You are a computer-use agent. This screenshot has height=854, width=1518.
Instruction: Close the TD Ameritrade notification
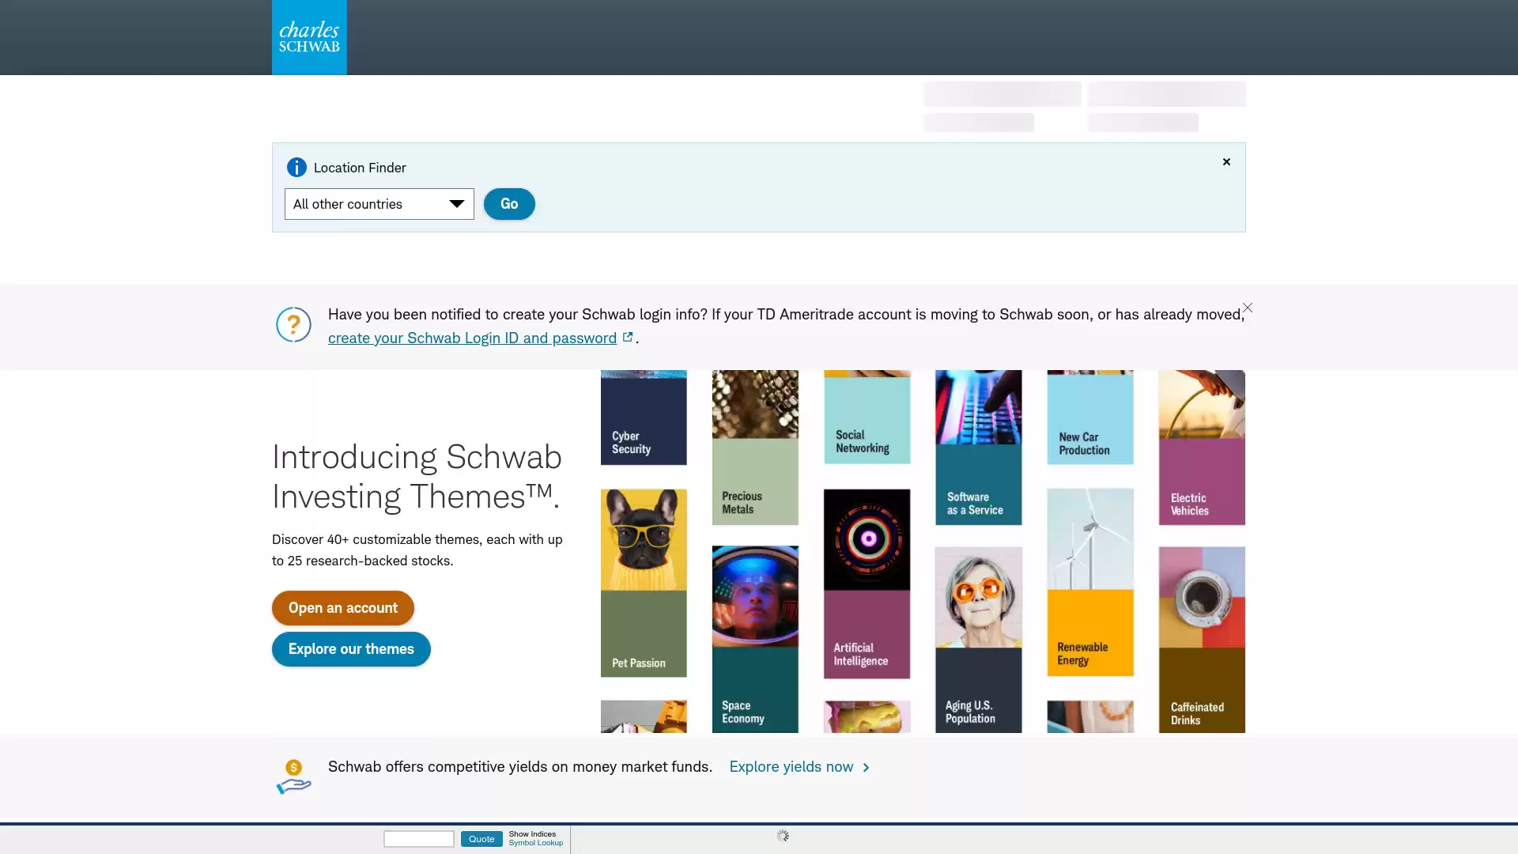point(1248,308)
